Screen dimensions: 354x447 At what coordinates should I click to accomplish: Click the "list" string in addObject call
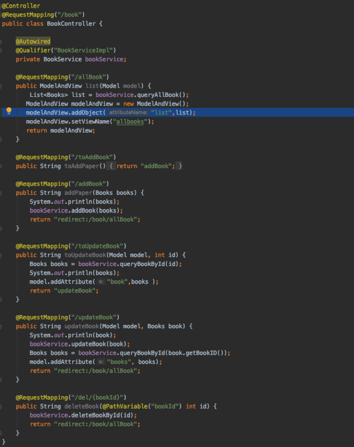click(x=161, y=113)
